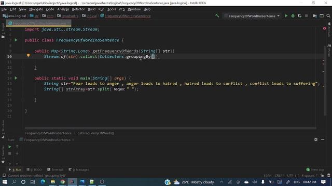332x186 pixels.
Task: Open the Help menu
Action: pos(147,9)
